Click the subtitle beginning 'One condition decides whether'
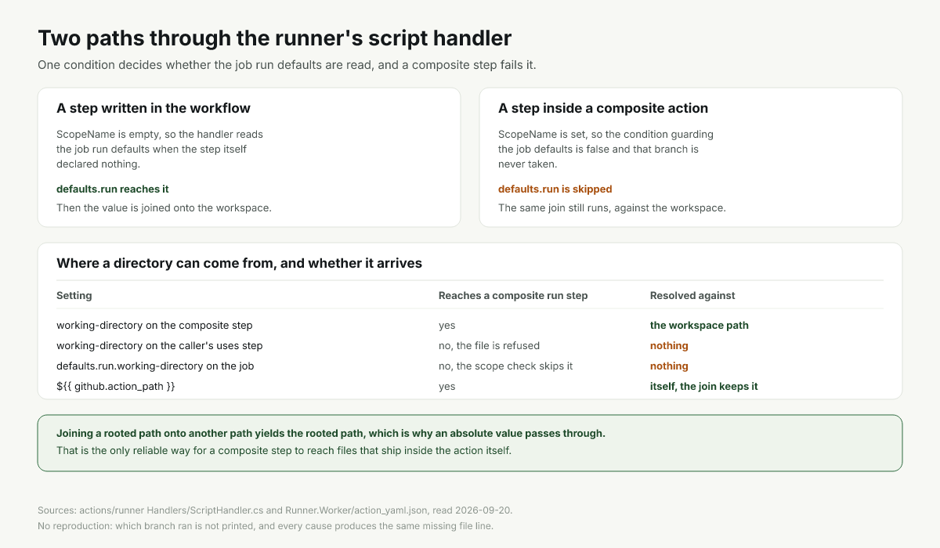This screenshot has height=548, width=940. [x=287, y=65]
